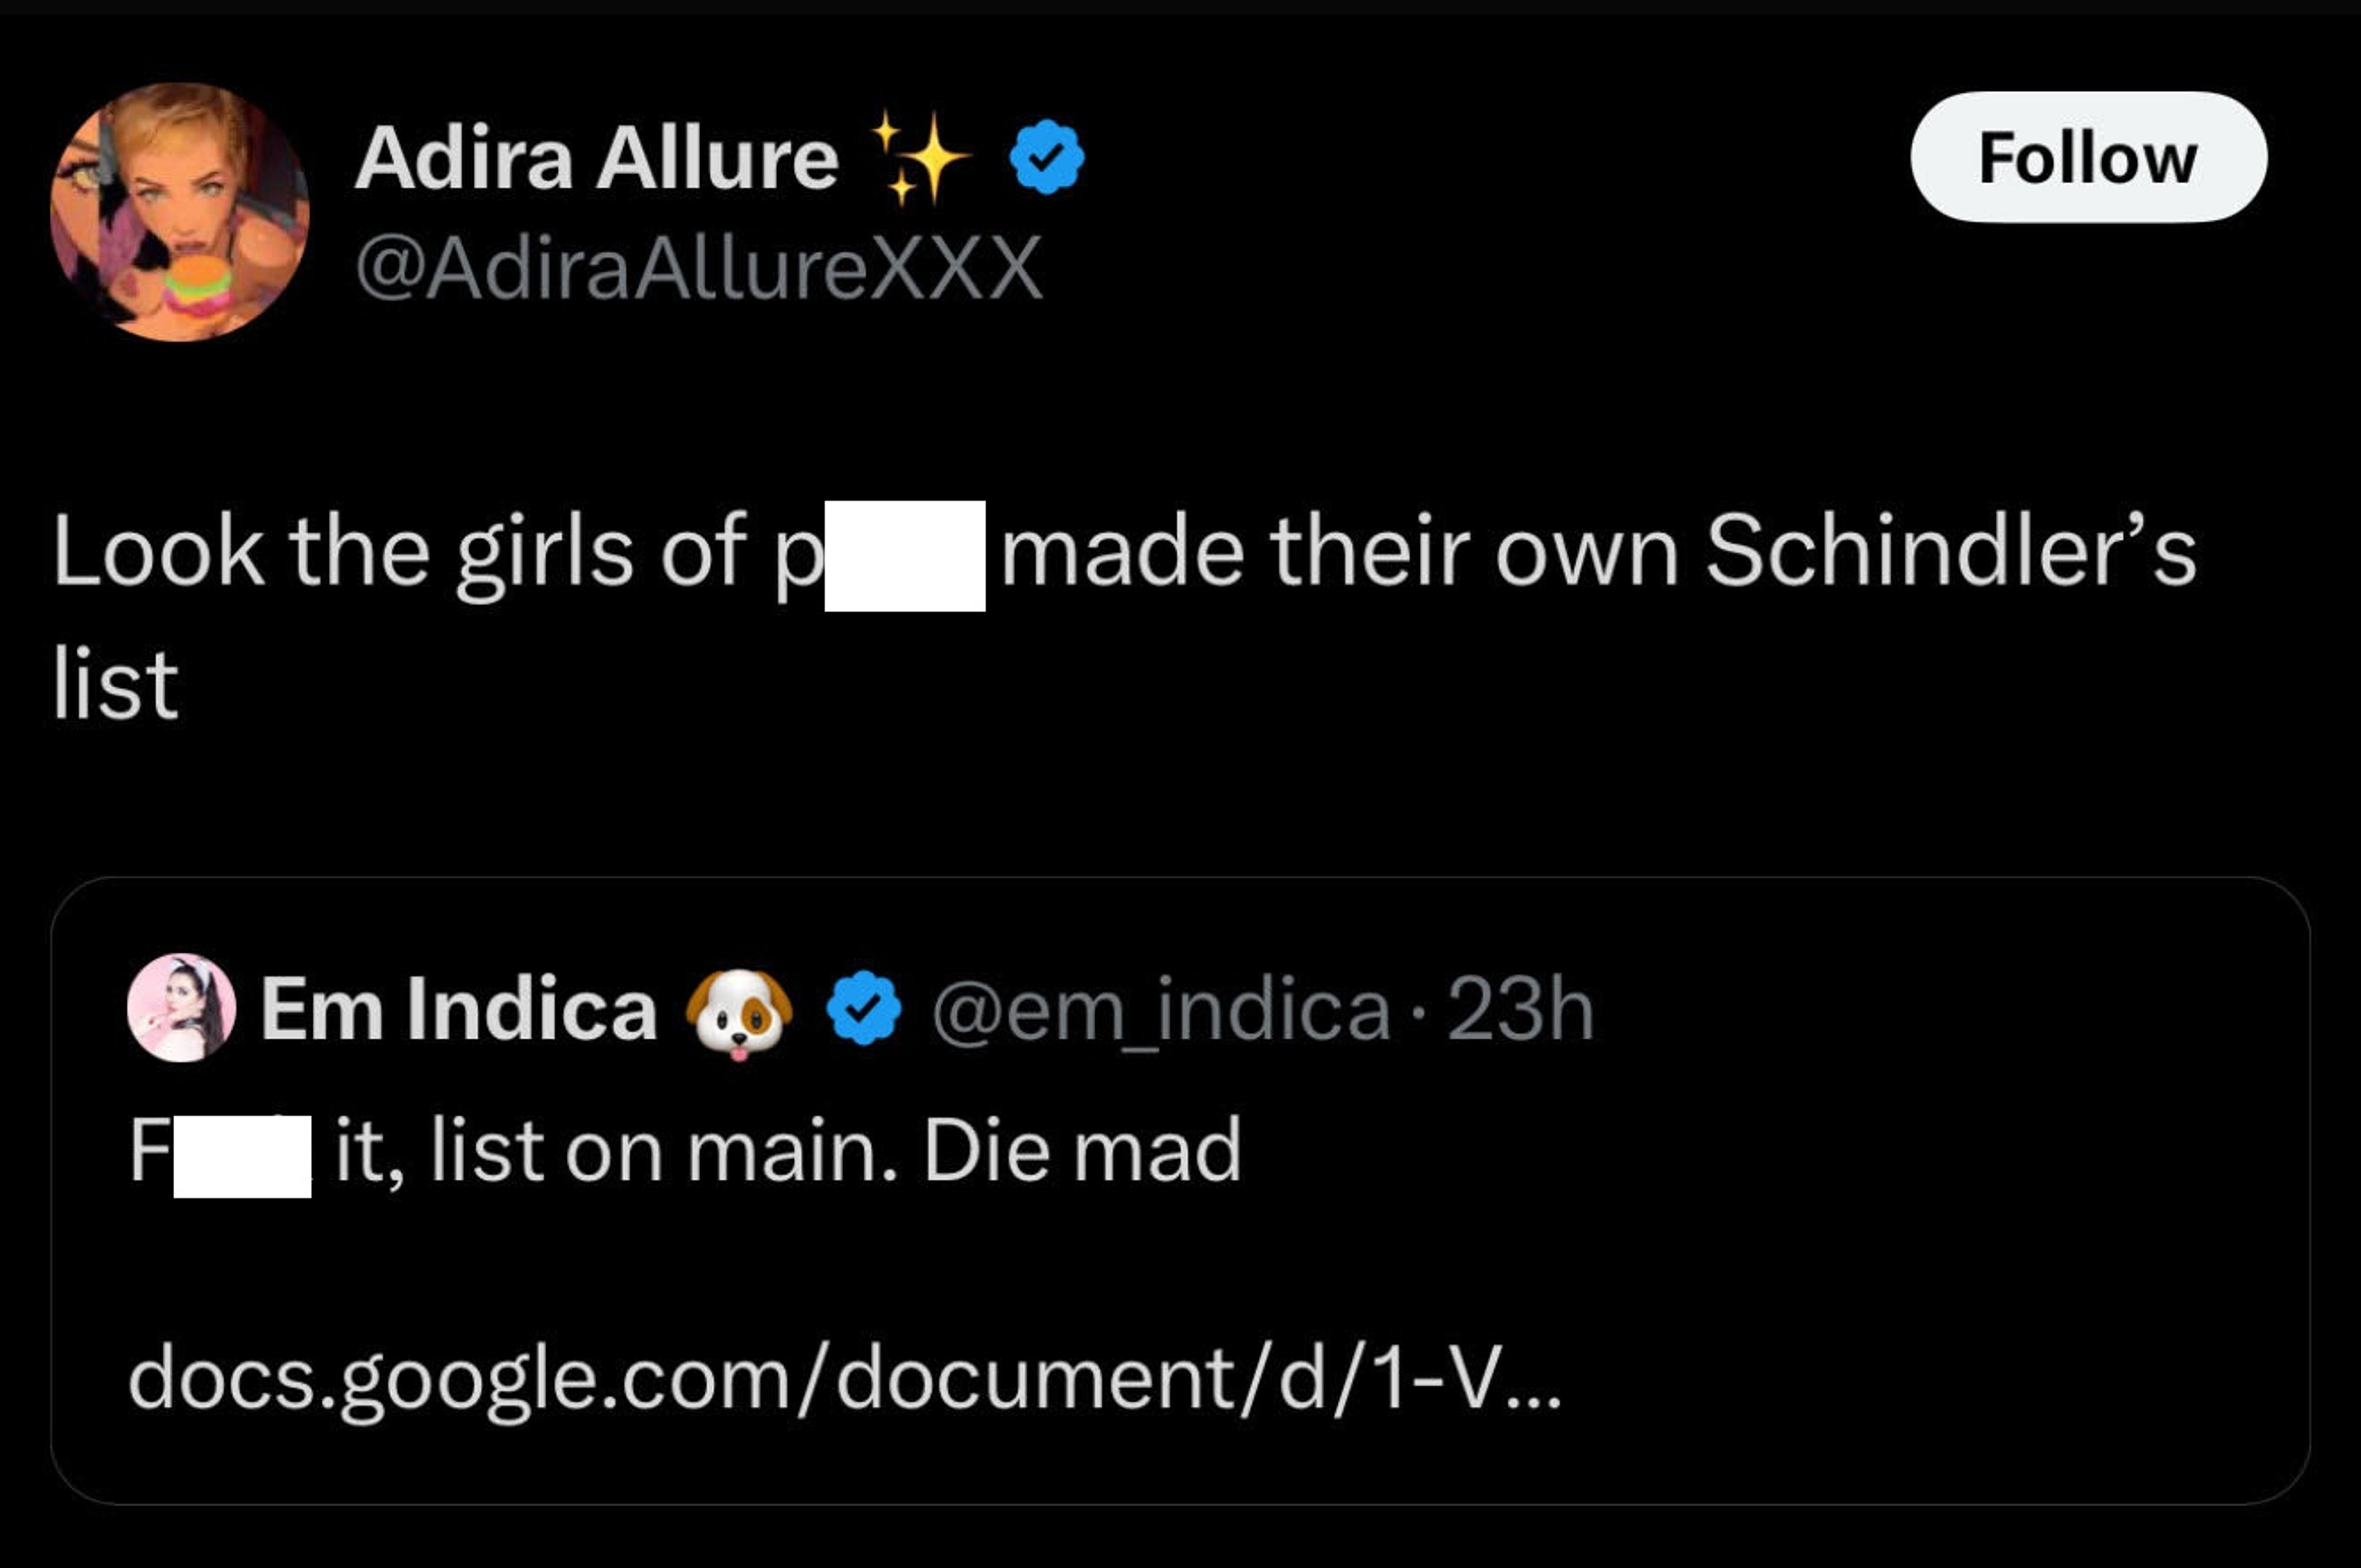Open Em Indica's small avatar

(x=181, y=1007)
